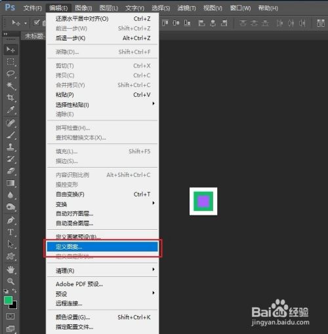Image resolution: width=328 pixels, height=334 pixels.
Task: Open the File (文件) menu
Action: tap(33, 9)
